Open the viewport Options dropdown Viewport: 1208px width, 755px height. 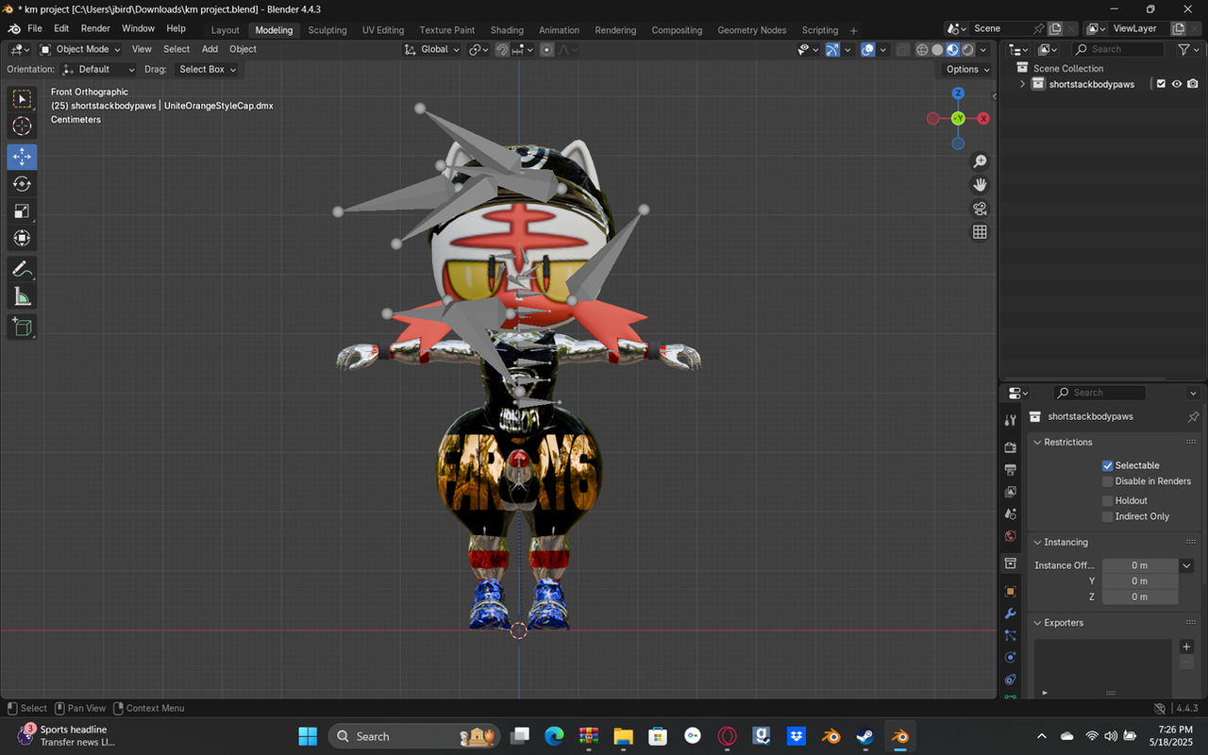967,69
